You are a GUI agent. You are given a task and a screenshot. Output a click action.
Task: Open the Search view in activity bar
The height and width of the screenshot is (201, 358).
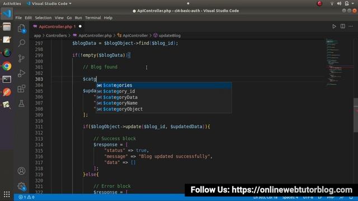[x=22, y=43]
